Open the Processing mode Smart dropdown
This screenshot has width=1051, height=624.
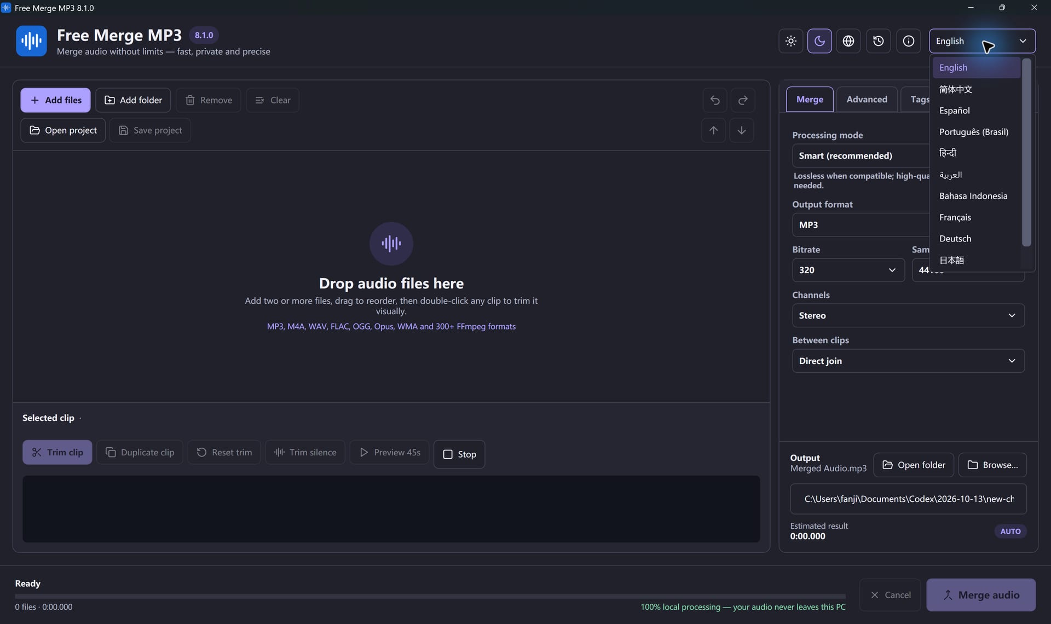[861, 156]
